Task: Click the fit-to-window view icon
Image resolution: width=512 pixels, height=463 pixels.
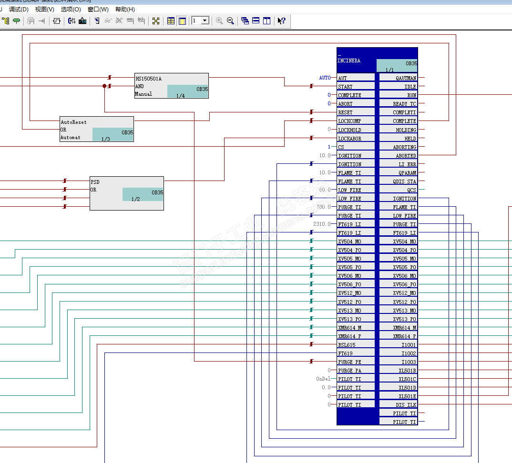Action: (x=155, y=20)
